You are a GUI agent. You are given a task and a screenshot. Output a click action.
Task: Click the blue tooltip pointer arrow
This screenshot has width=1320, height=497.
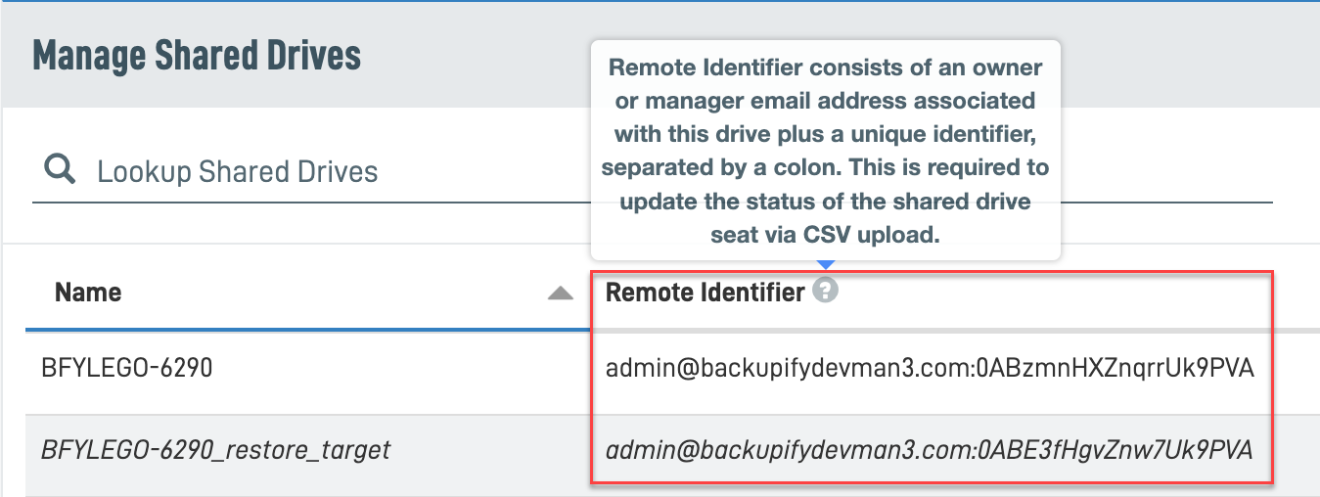pos(826,265)
